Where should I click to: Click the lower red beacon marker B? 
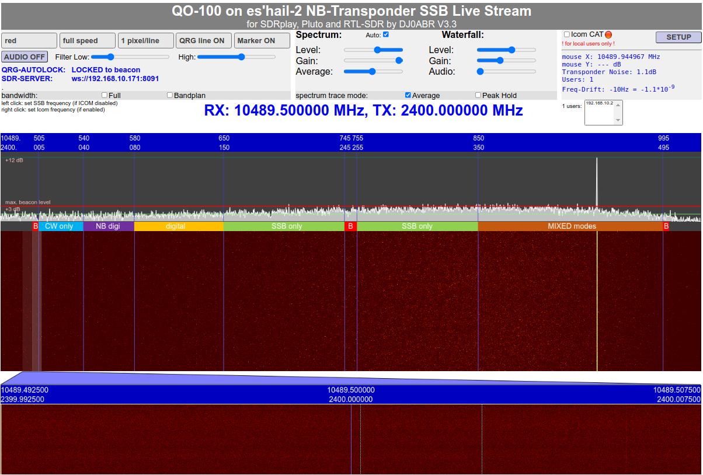point(36,226)
